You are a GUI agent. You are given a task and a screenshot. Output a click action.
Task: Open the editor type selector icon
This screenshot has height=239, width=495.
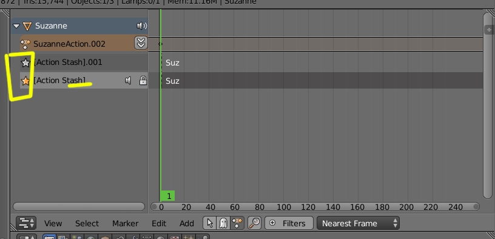(x=26, y=223)
